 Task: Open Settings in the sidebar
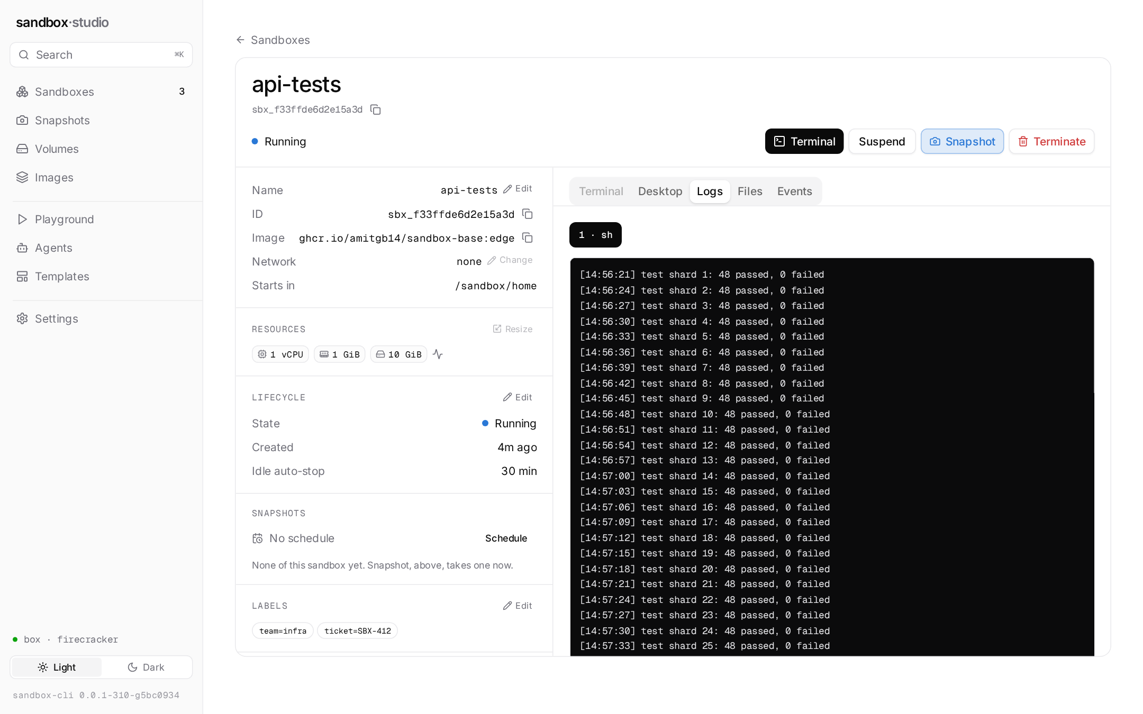click(101, 318)
